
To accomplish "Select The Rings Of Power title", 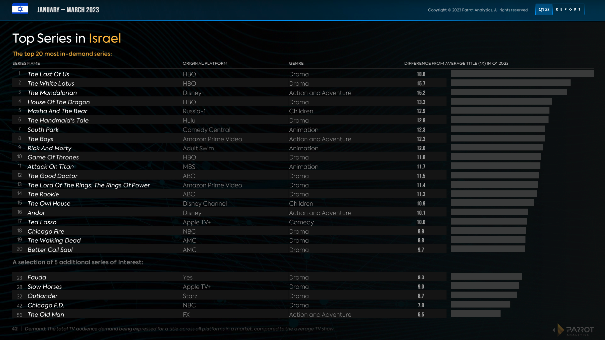I will point(89,185).
